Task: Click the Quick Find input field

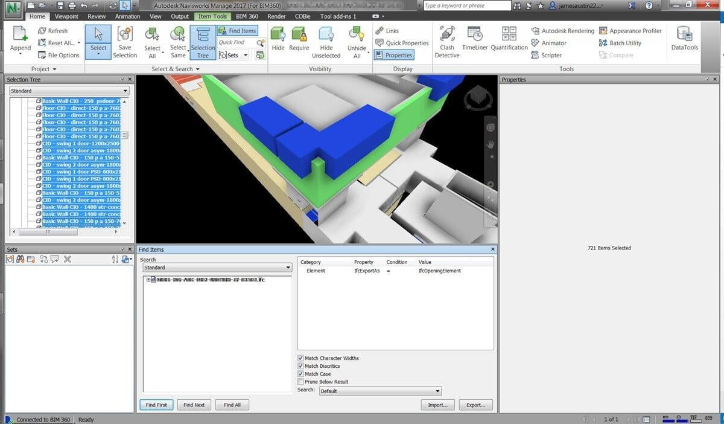Action: (x=237, y=43)
